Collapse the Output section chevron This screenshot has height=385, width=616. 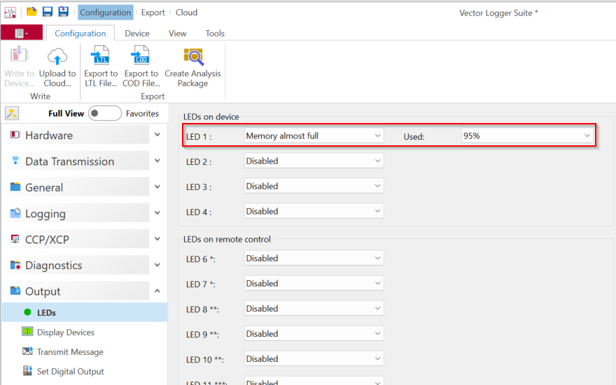[157, 291]
